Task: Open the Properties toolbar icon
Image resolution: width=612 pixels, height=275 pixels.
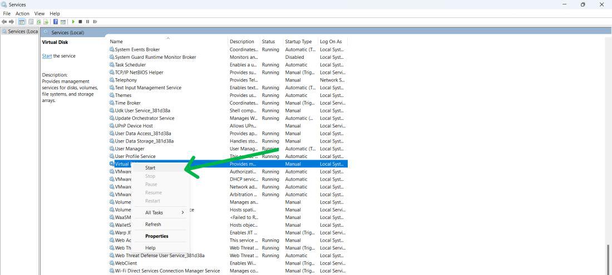Action: [x=31, y=22]
